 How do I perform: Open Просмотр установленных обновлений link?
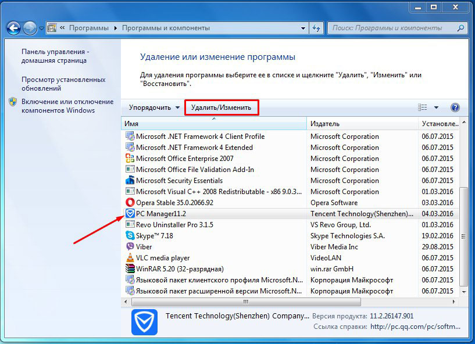[x=63, y=84]
